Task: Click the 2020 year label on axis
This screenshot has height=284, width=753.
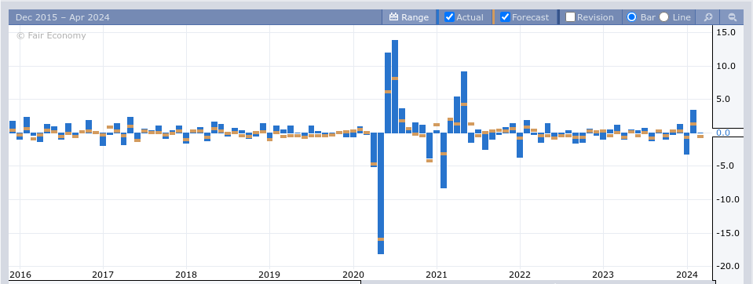Action: pos(353,275)
